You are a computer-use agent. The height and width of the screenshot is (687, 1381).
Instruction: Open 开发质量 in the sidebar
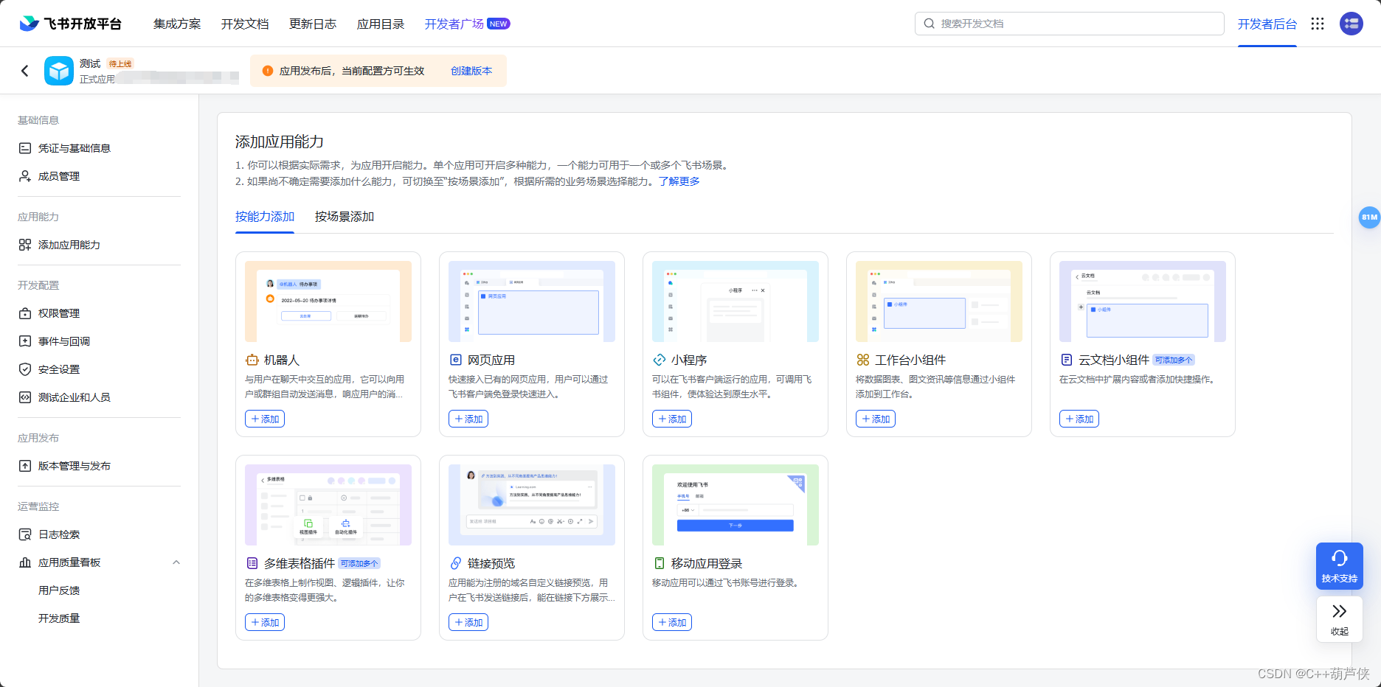tap(59, 618)
